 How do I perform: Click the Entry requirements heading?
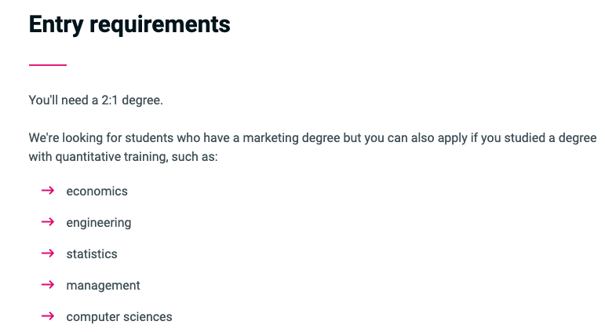click(x=129, y=24)
